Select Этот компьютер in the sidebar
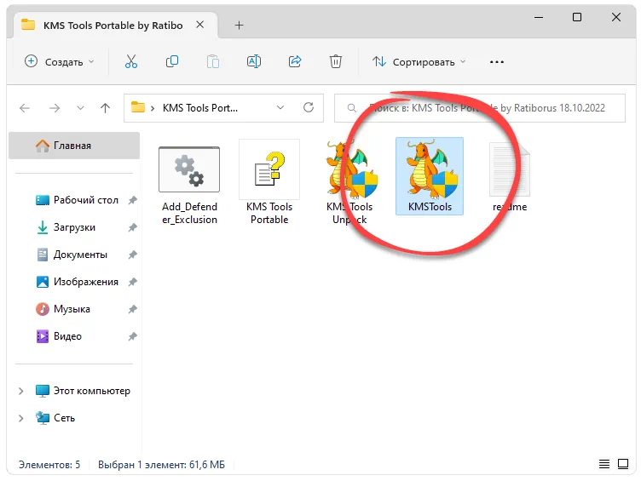641x481 pixels. click(83, 391)
